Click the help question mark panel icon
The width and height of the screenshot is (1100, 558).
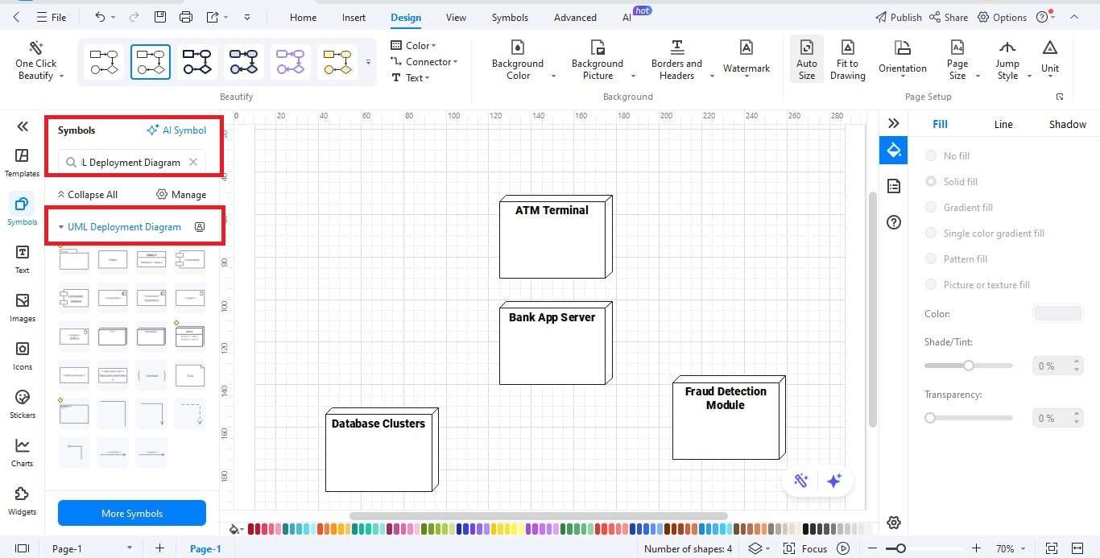(x=893, y=222)
